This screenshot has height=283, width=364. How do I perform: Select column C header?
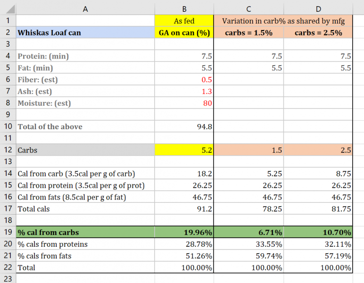248,8
